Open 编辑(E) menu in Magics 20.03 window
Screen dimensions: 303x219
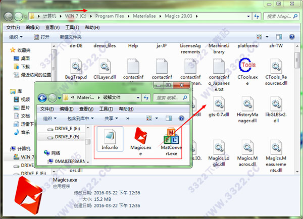pos(32,27)
